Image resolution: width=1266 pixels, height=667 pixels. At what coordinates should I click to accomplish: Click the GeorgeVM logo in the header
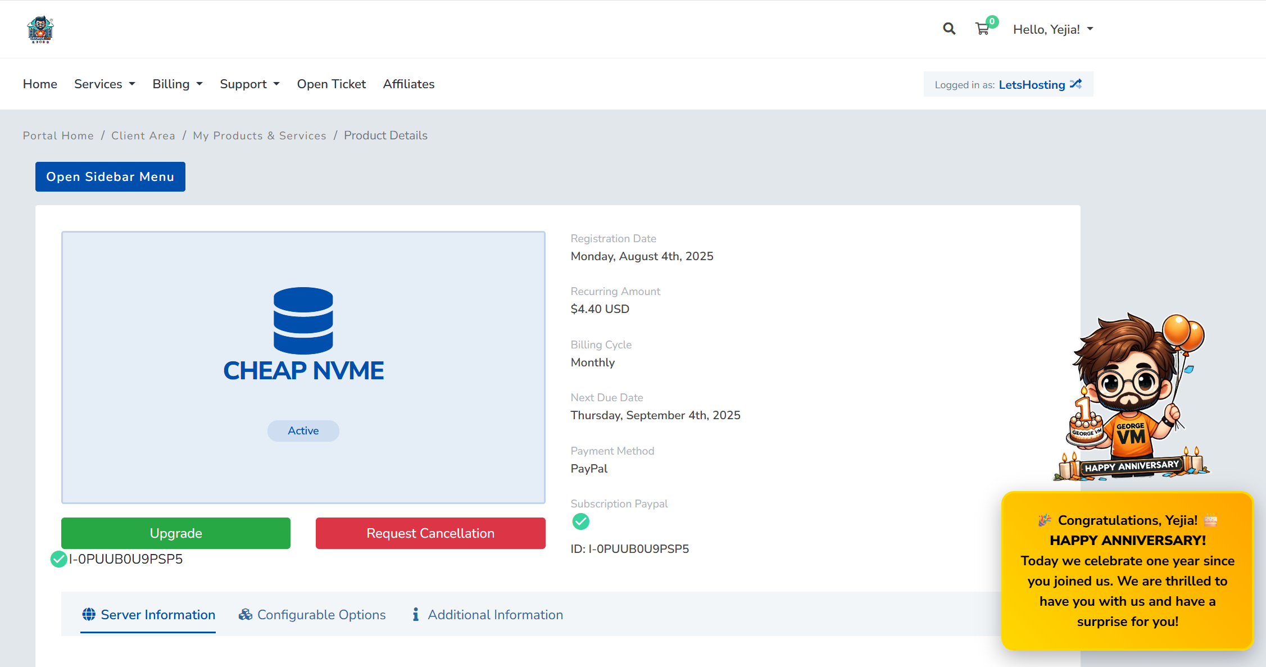click(40, 29)
